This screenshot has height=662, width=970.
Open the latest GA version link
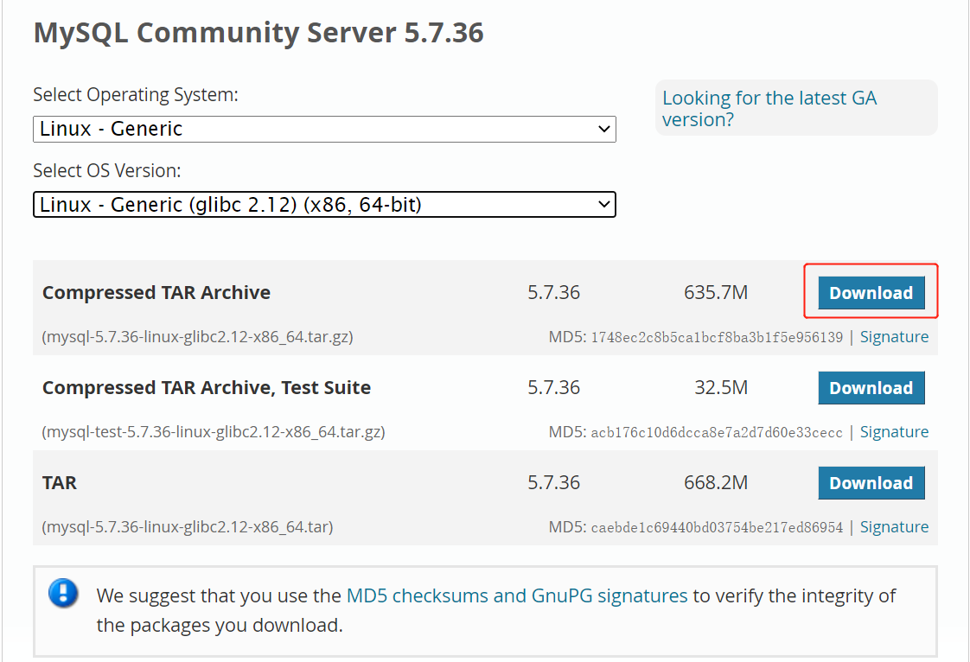769,108
